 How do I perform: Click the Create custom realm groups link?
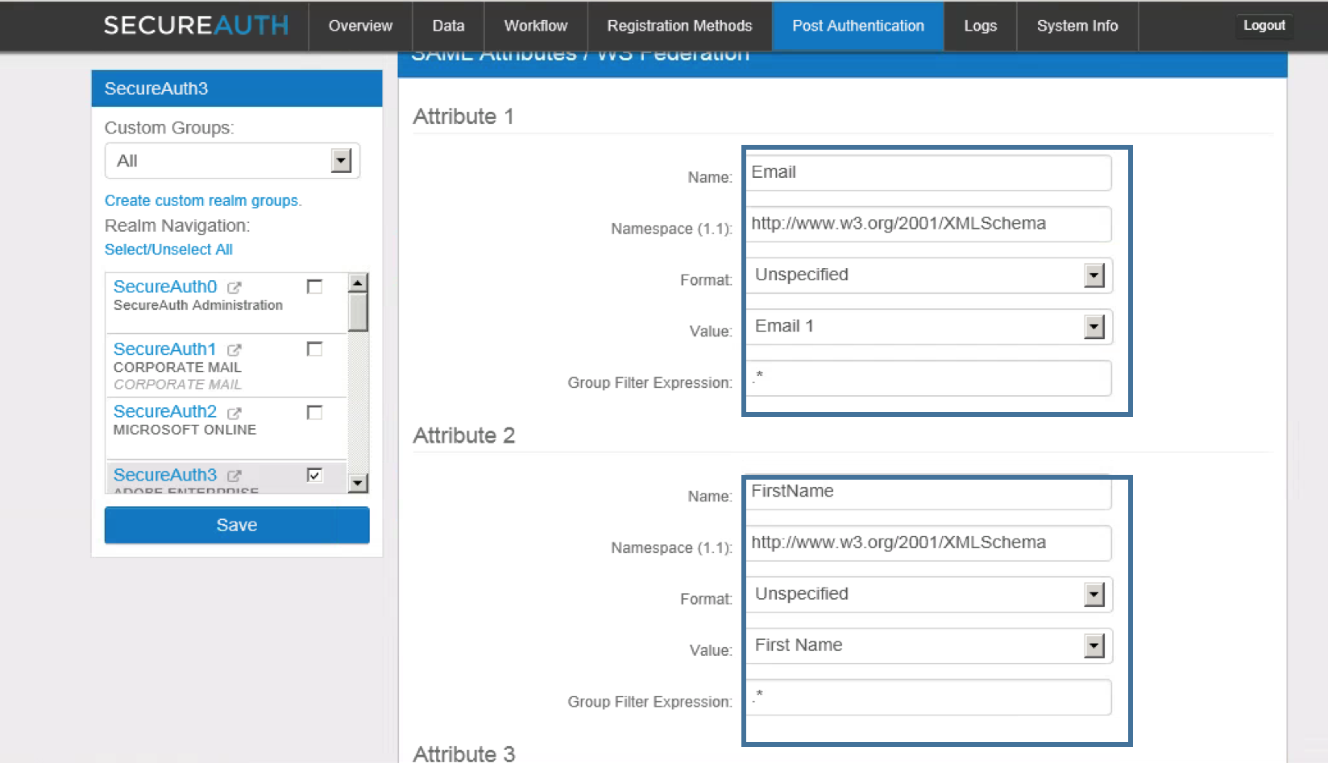coord(202,200)
